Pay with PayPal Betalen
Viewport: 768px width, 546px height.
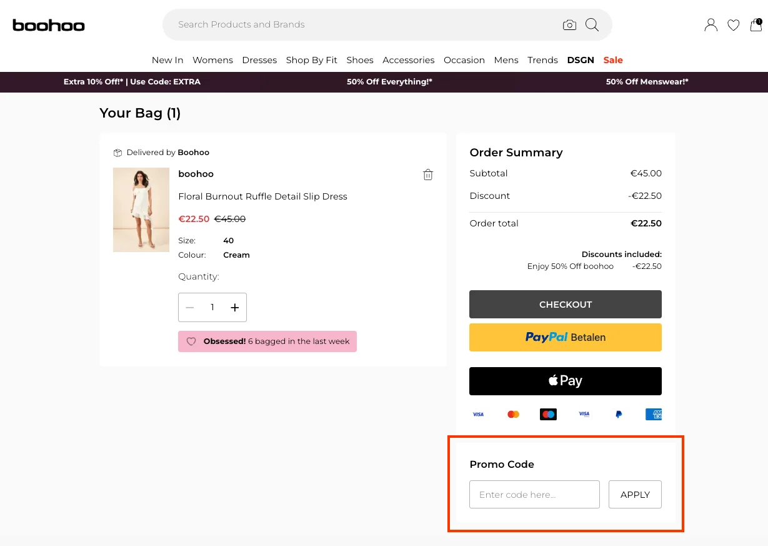(565, 337)
